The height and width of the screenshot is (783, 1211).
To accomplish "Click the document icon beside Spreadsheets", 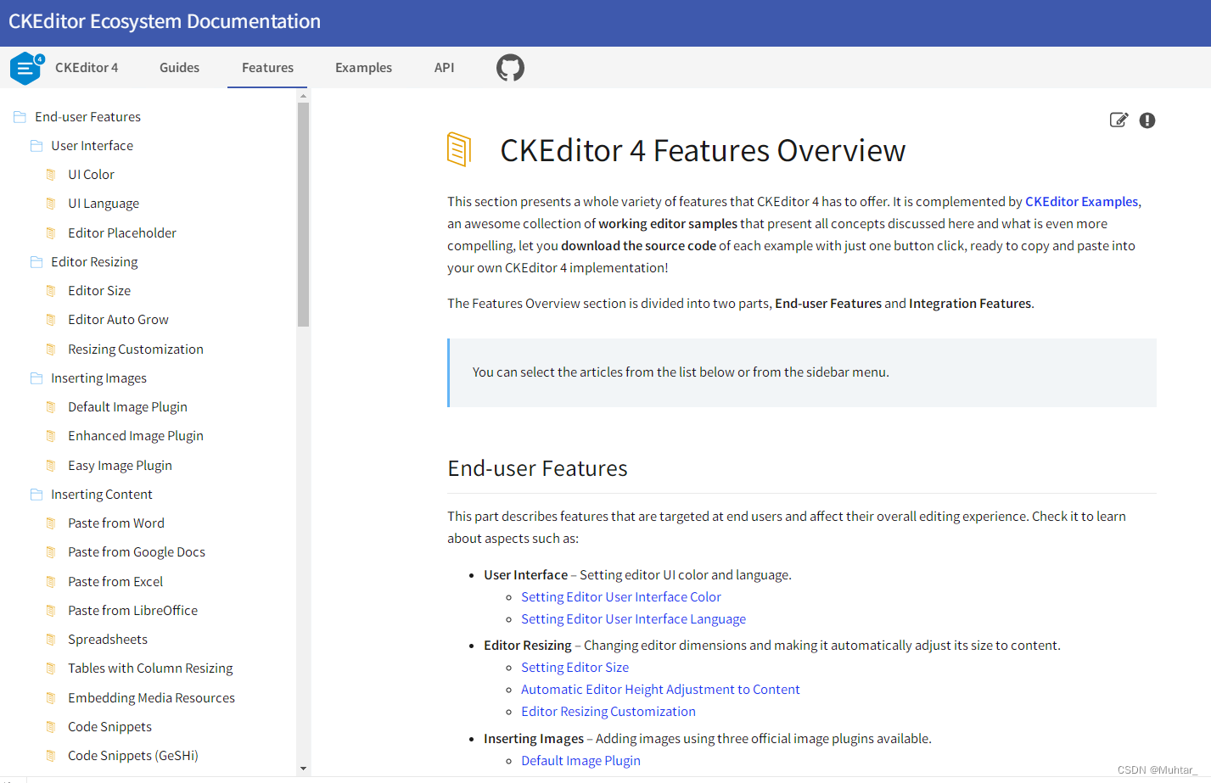I will (51, 640).
